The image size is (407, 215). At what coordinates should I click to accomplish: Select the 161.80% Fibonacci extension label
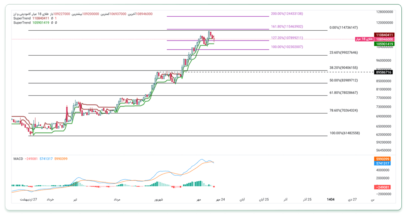tap(287, 26)
